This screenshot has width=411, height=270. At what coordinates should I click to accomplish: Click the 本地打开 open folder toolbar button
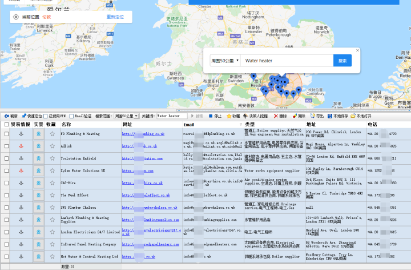(x=361, y=116)
